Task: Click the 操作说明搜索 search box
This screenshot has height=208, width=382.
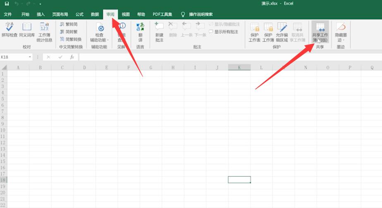Action: (201, 14)
